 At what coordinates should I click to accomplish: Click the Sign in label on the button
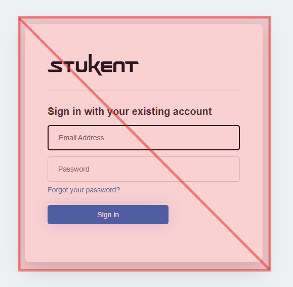pos(108,215)
